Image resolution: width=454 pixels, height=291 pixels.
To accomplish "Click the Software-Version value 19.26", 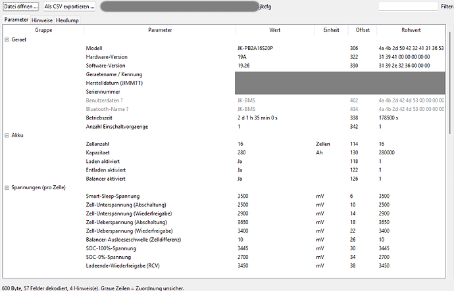I will (243, 66).
